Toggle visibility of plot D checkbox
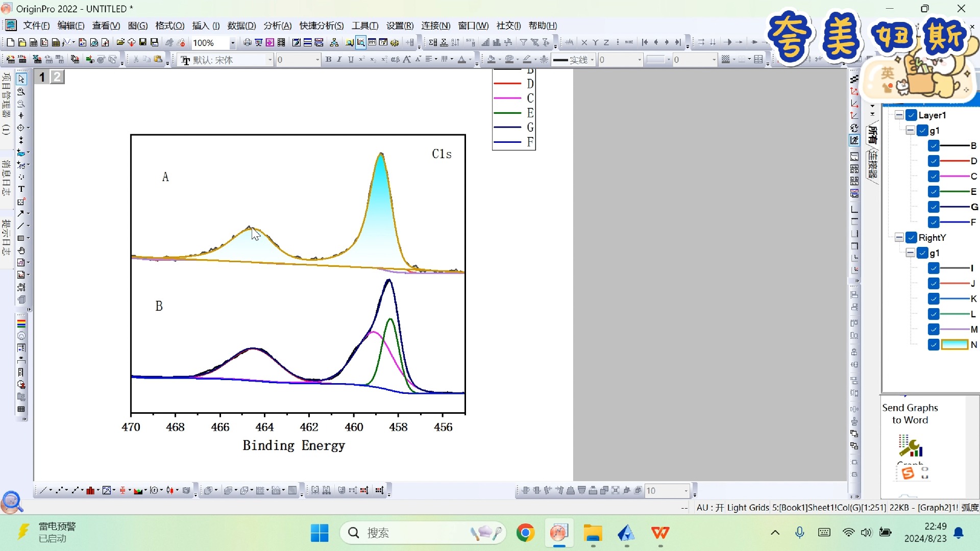 pos(934,161)
